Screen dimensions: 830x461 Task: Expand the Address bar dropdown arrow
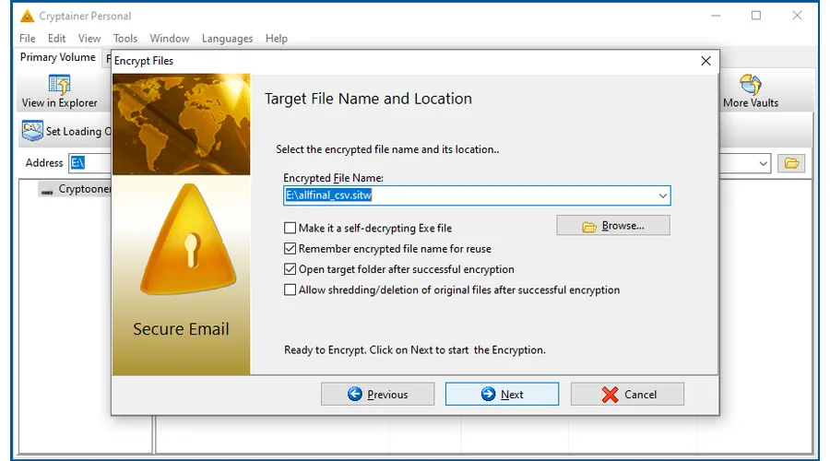point(763,163)
